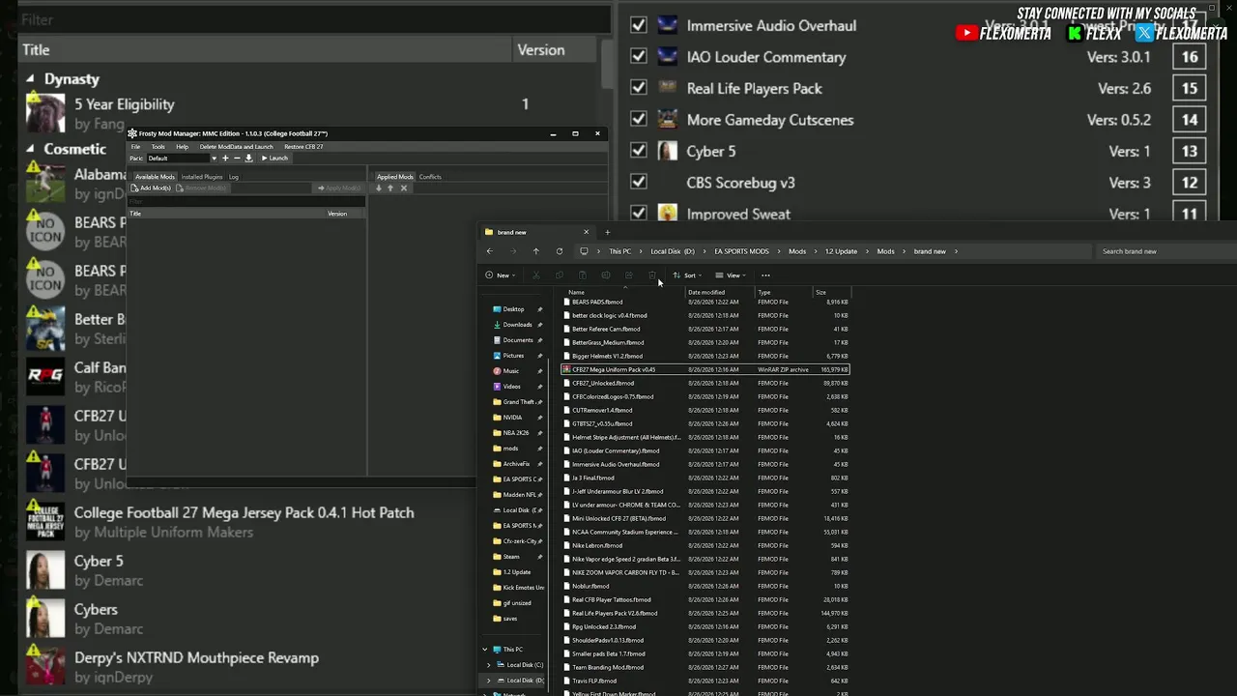The image size is (1237, 696).
Task: Open the Pack dropdown showing Default
Action: [x=182, y=159]
